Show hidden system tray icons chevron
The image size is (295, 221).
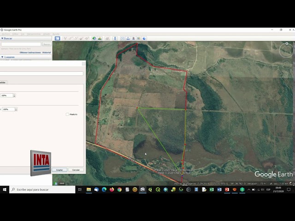(249, 190)
